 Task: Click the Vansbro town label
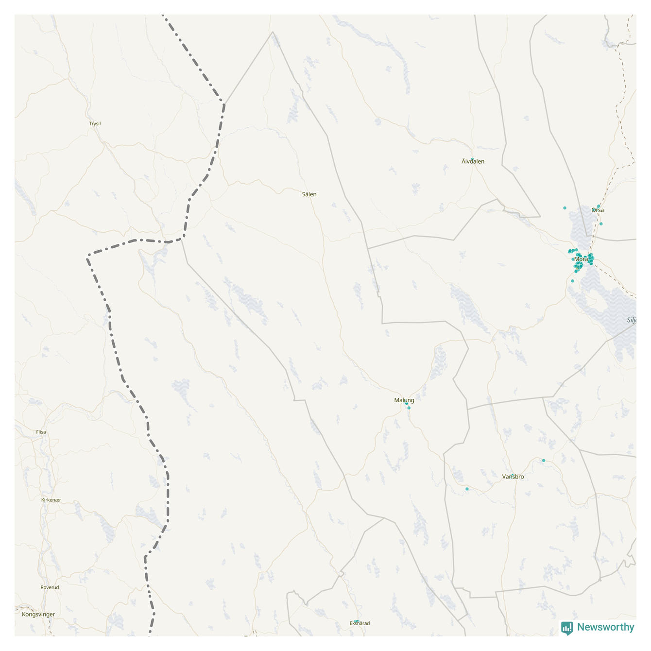(513, 477)
